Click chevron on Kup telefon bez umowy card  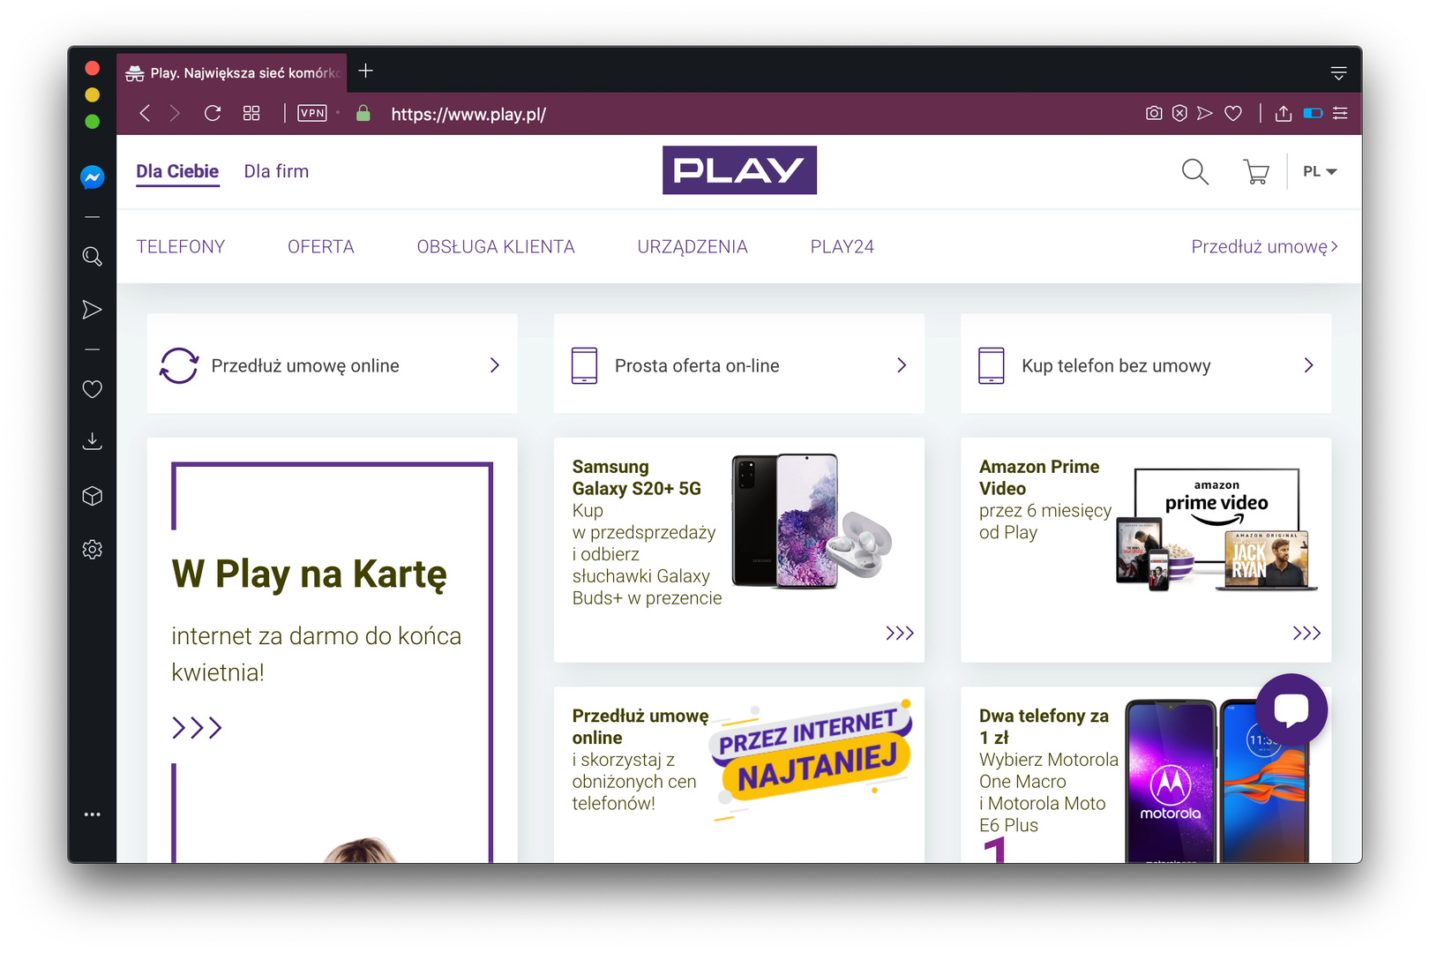(x=1308, y=365)
